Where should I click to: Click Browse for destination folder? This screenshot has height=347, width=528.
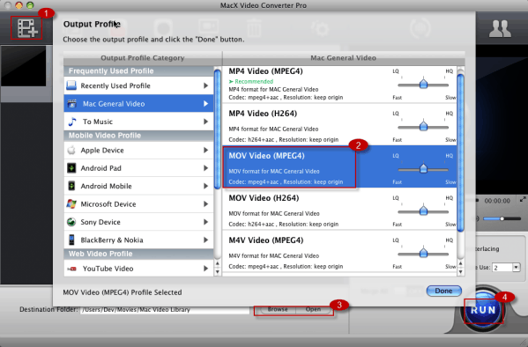point(278,309)
